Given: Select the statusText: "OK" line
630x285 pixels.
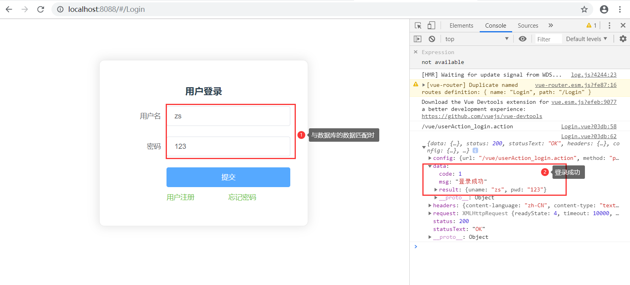Looking at the screenshot, I should 459,229.
